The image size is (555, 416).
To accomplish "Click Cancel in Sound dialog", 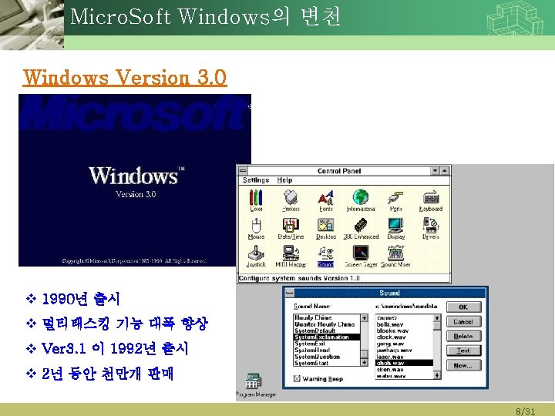I will coord(463,321).
